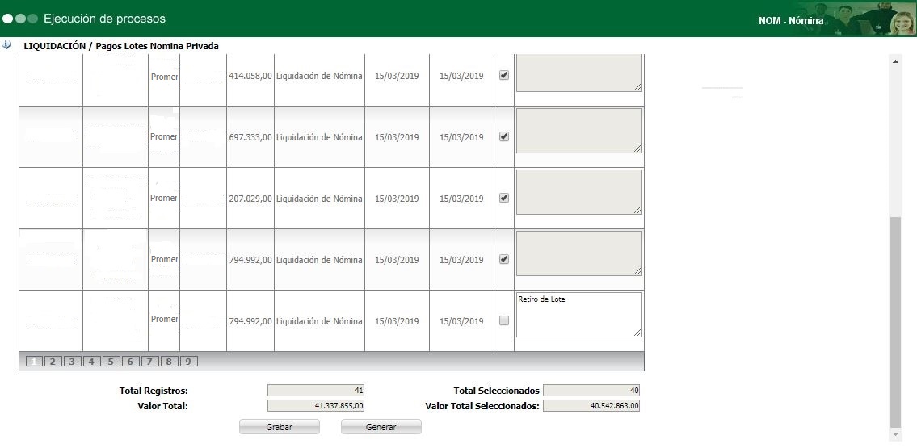Click the vertical scrollbar thumb
The height and width of the screenshot is (448, 917).
click(894, 322)
